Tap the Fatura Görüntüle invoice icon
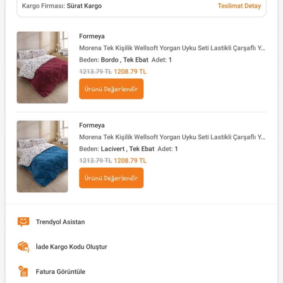The height and width of the screenshot is (283, 283). [23, 272]
